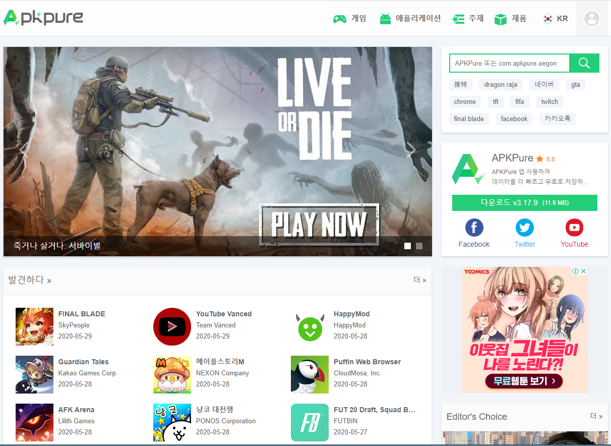
Task: Click the Kakao Games Corp. developer text
Action: (88, 373)
